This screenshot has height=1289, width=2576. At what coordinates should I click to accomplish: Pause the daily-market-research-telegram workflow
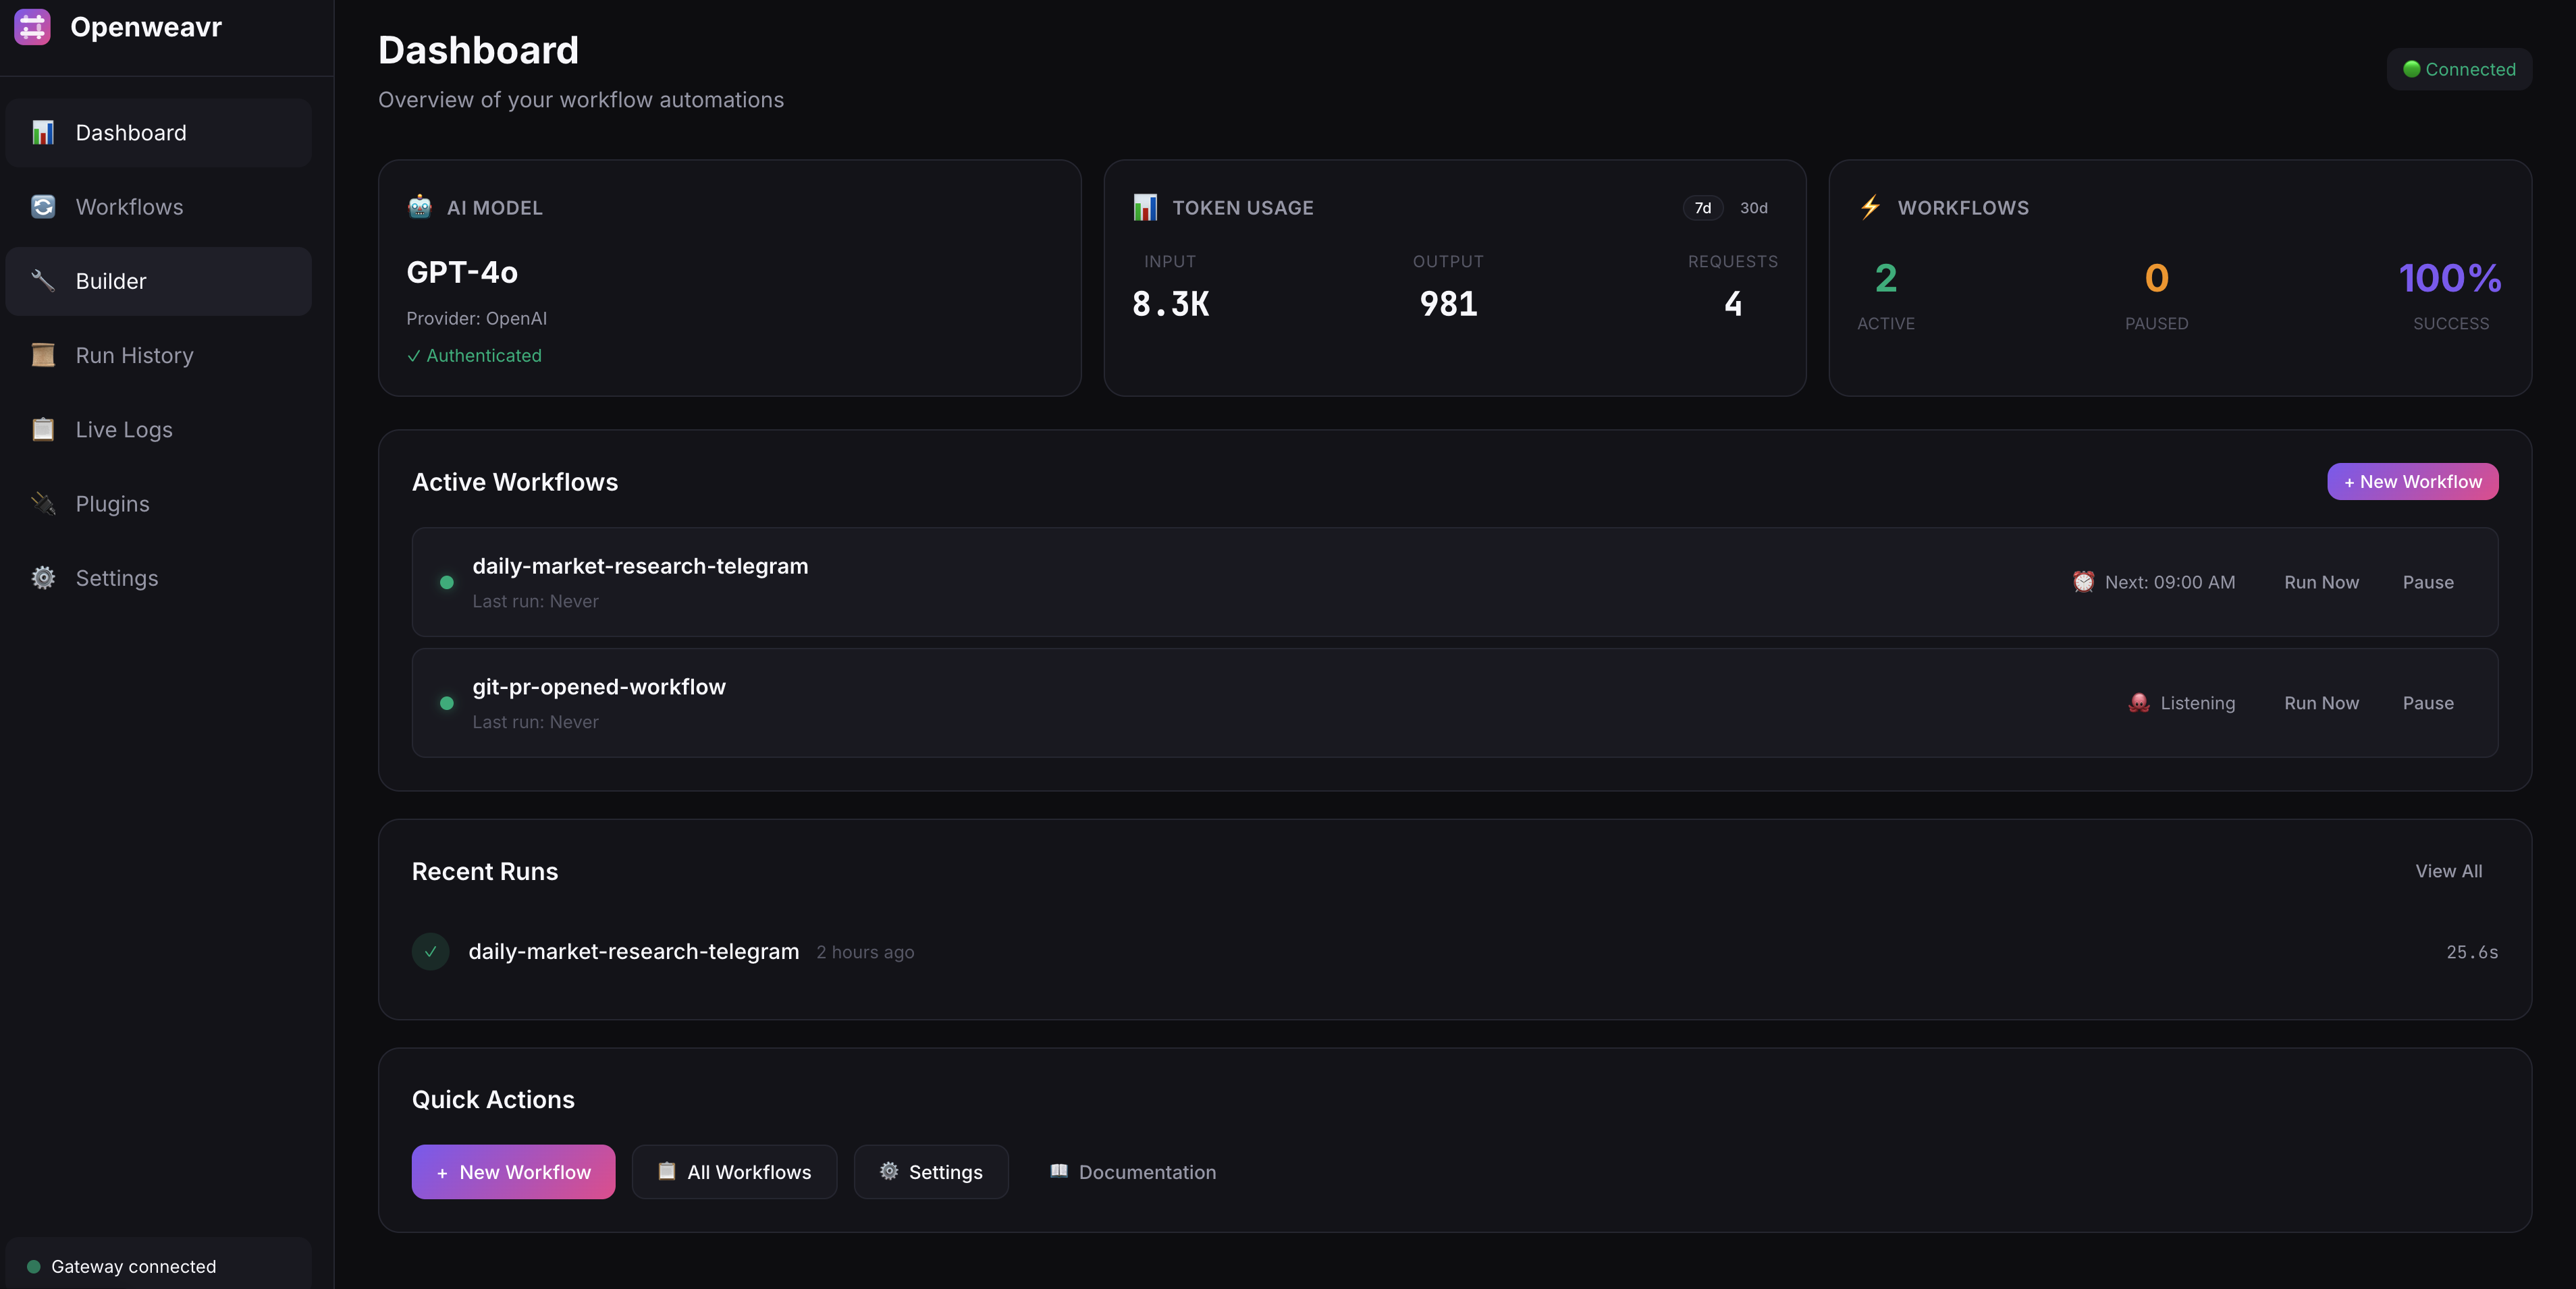click(2428, 582)
